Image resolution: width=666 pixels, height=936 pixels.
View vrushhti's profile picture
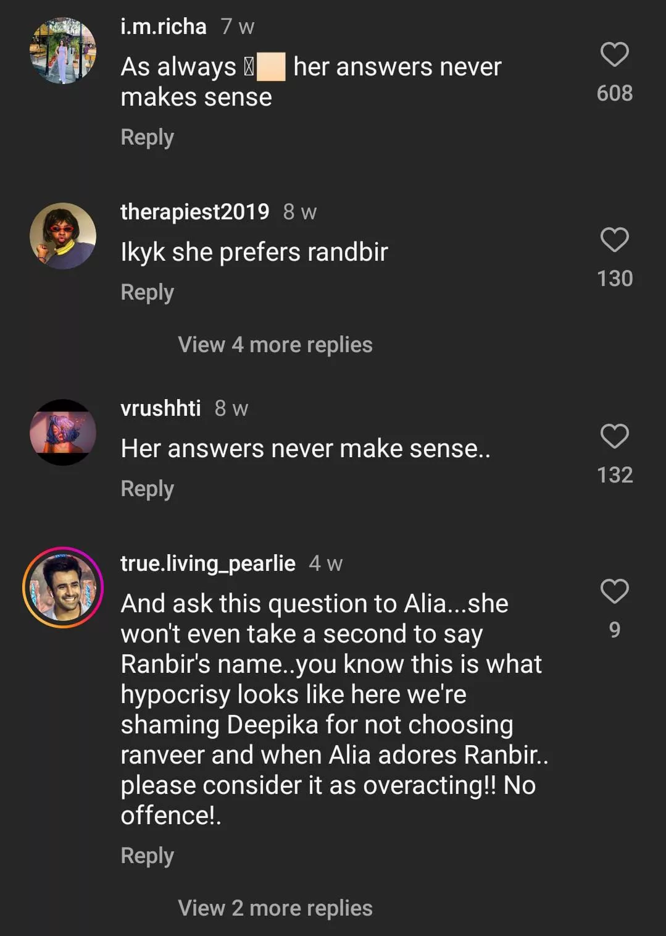click(63, 432)
